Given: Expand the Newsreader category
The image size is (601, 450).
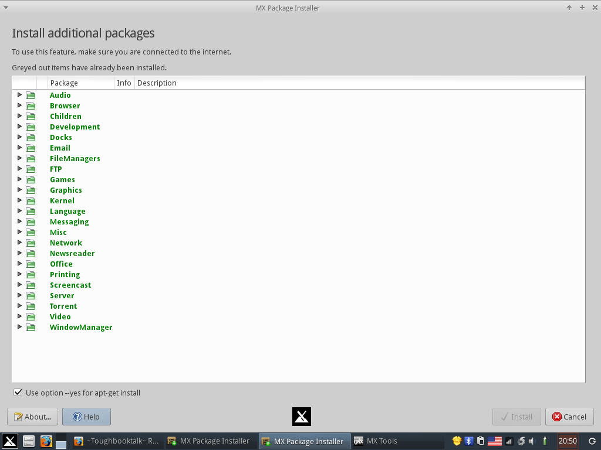Looking at the screenshot, I should point(19,253).
